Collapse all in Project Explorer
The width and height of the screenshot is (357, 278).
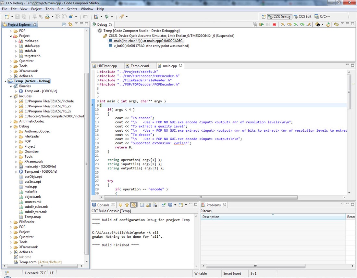64,24
